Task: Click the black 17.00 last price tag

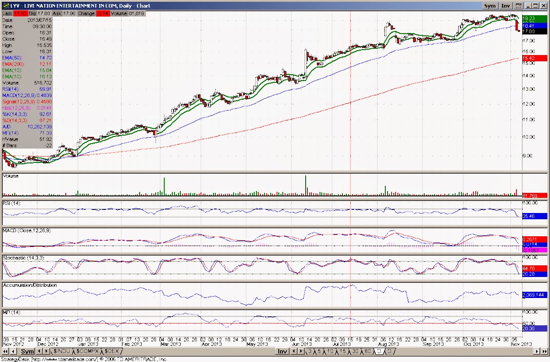Action: [535, 31]
